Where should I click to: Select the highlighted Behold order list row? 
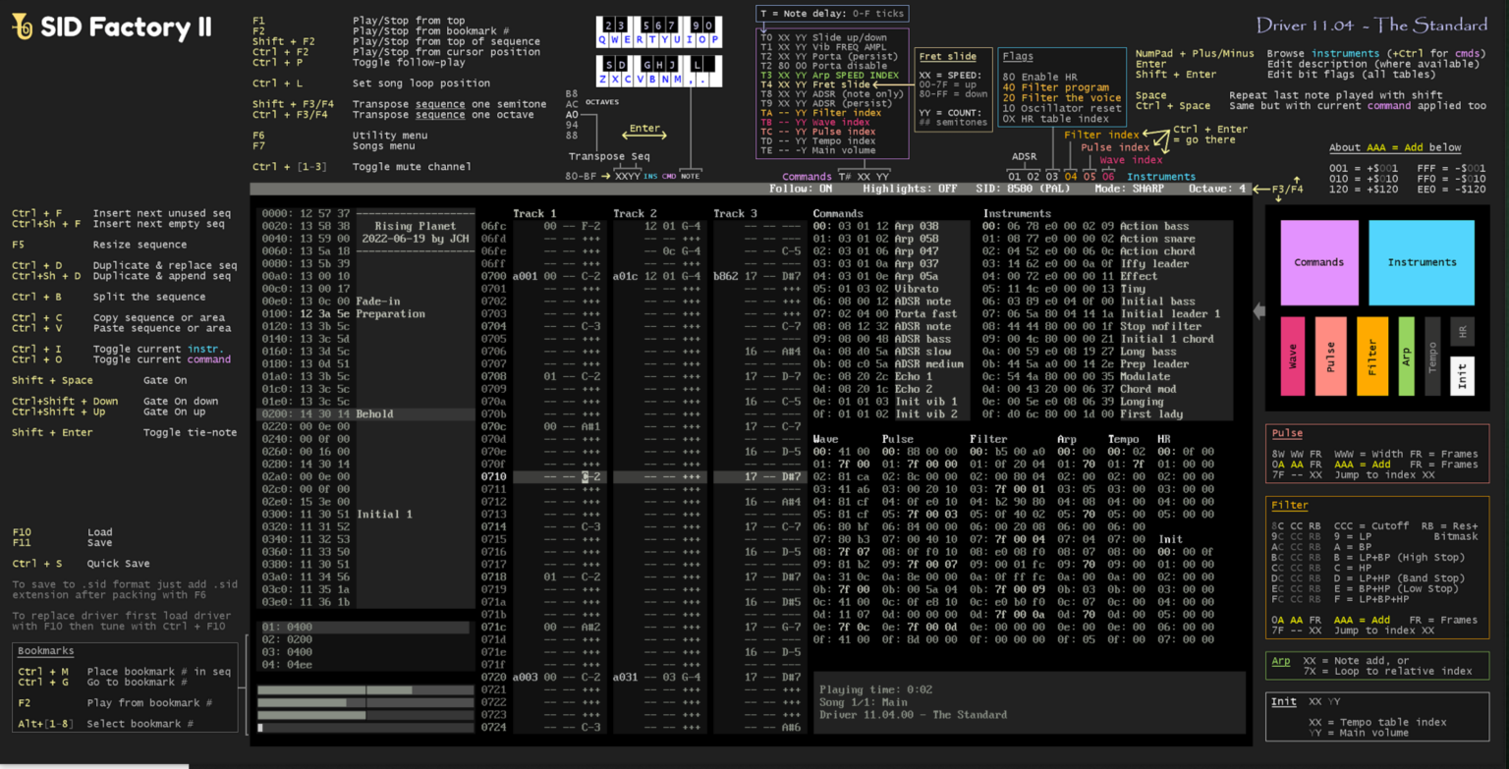[x=366, y=414]
